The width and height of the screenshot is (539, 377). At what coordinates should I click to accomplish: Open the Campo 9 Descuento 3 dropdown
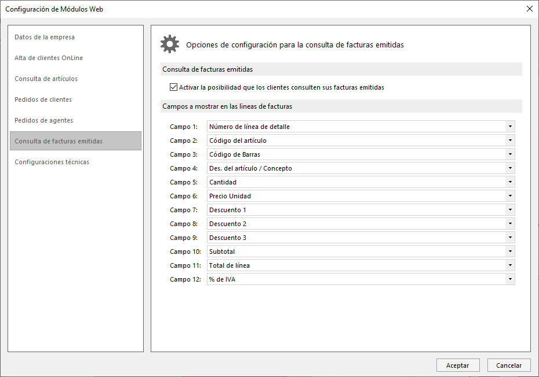(510, 238)
